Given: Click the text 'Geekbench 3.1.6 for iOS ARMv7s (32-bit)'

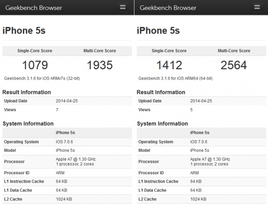Looking at the screenshot, I should [42, 78].
